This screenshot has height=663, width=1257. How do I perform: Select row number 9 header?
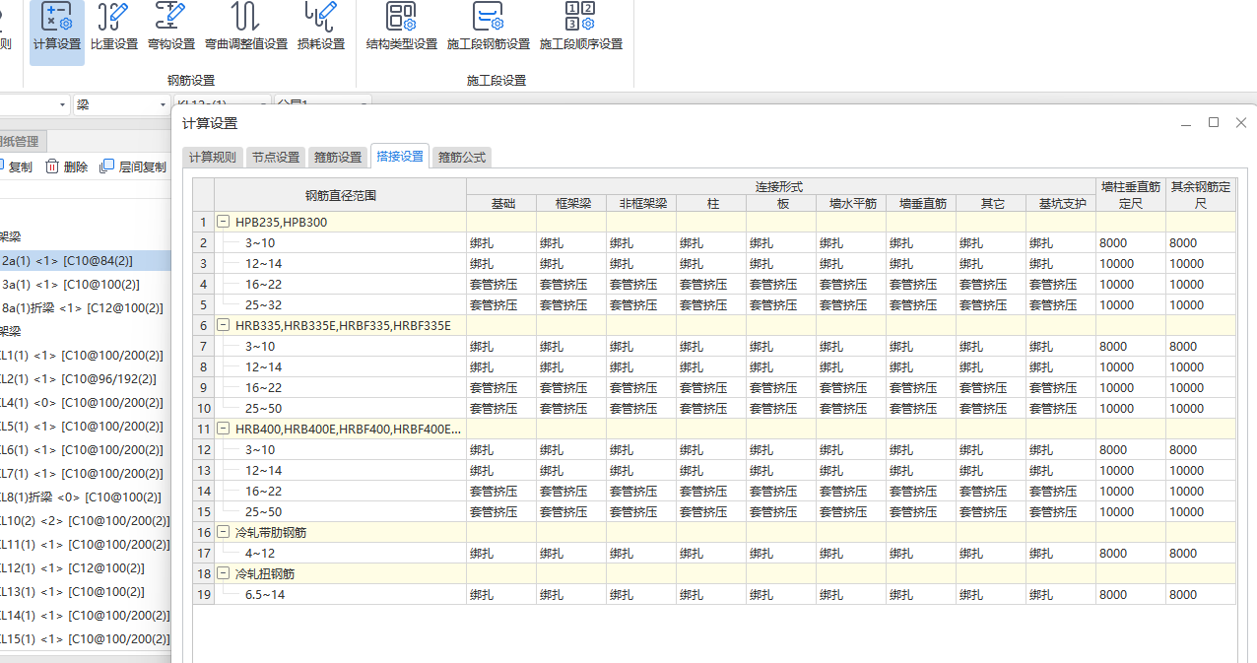click(204, 388)
